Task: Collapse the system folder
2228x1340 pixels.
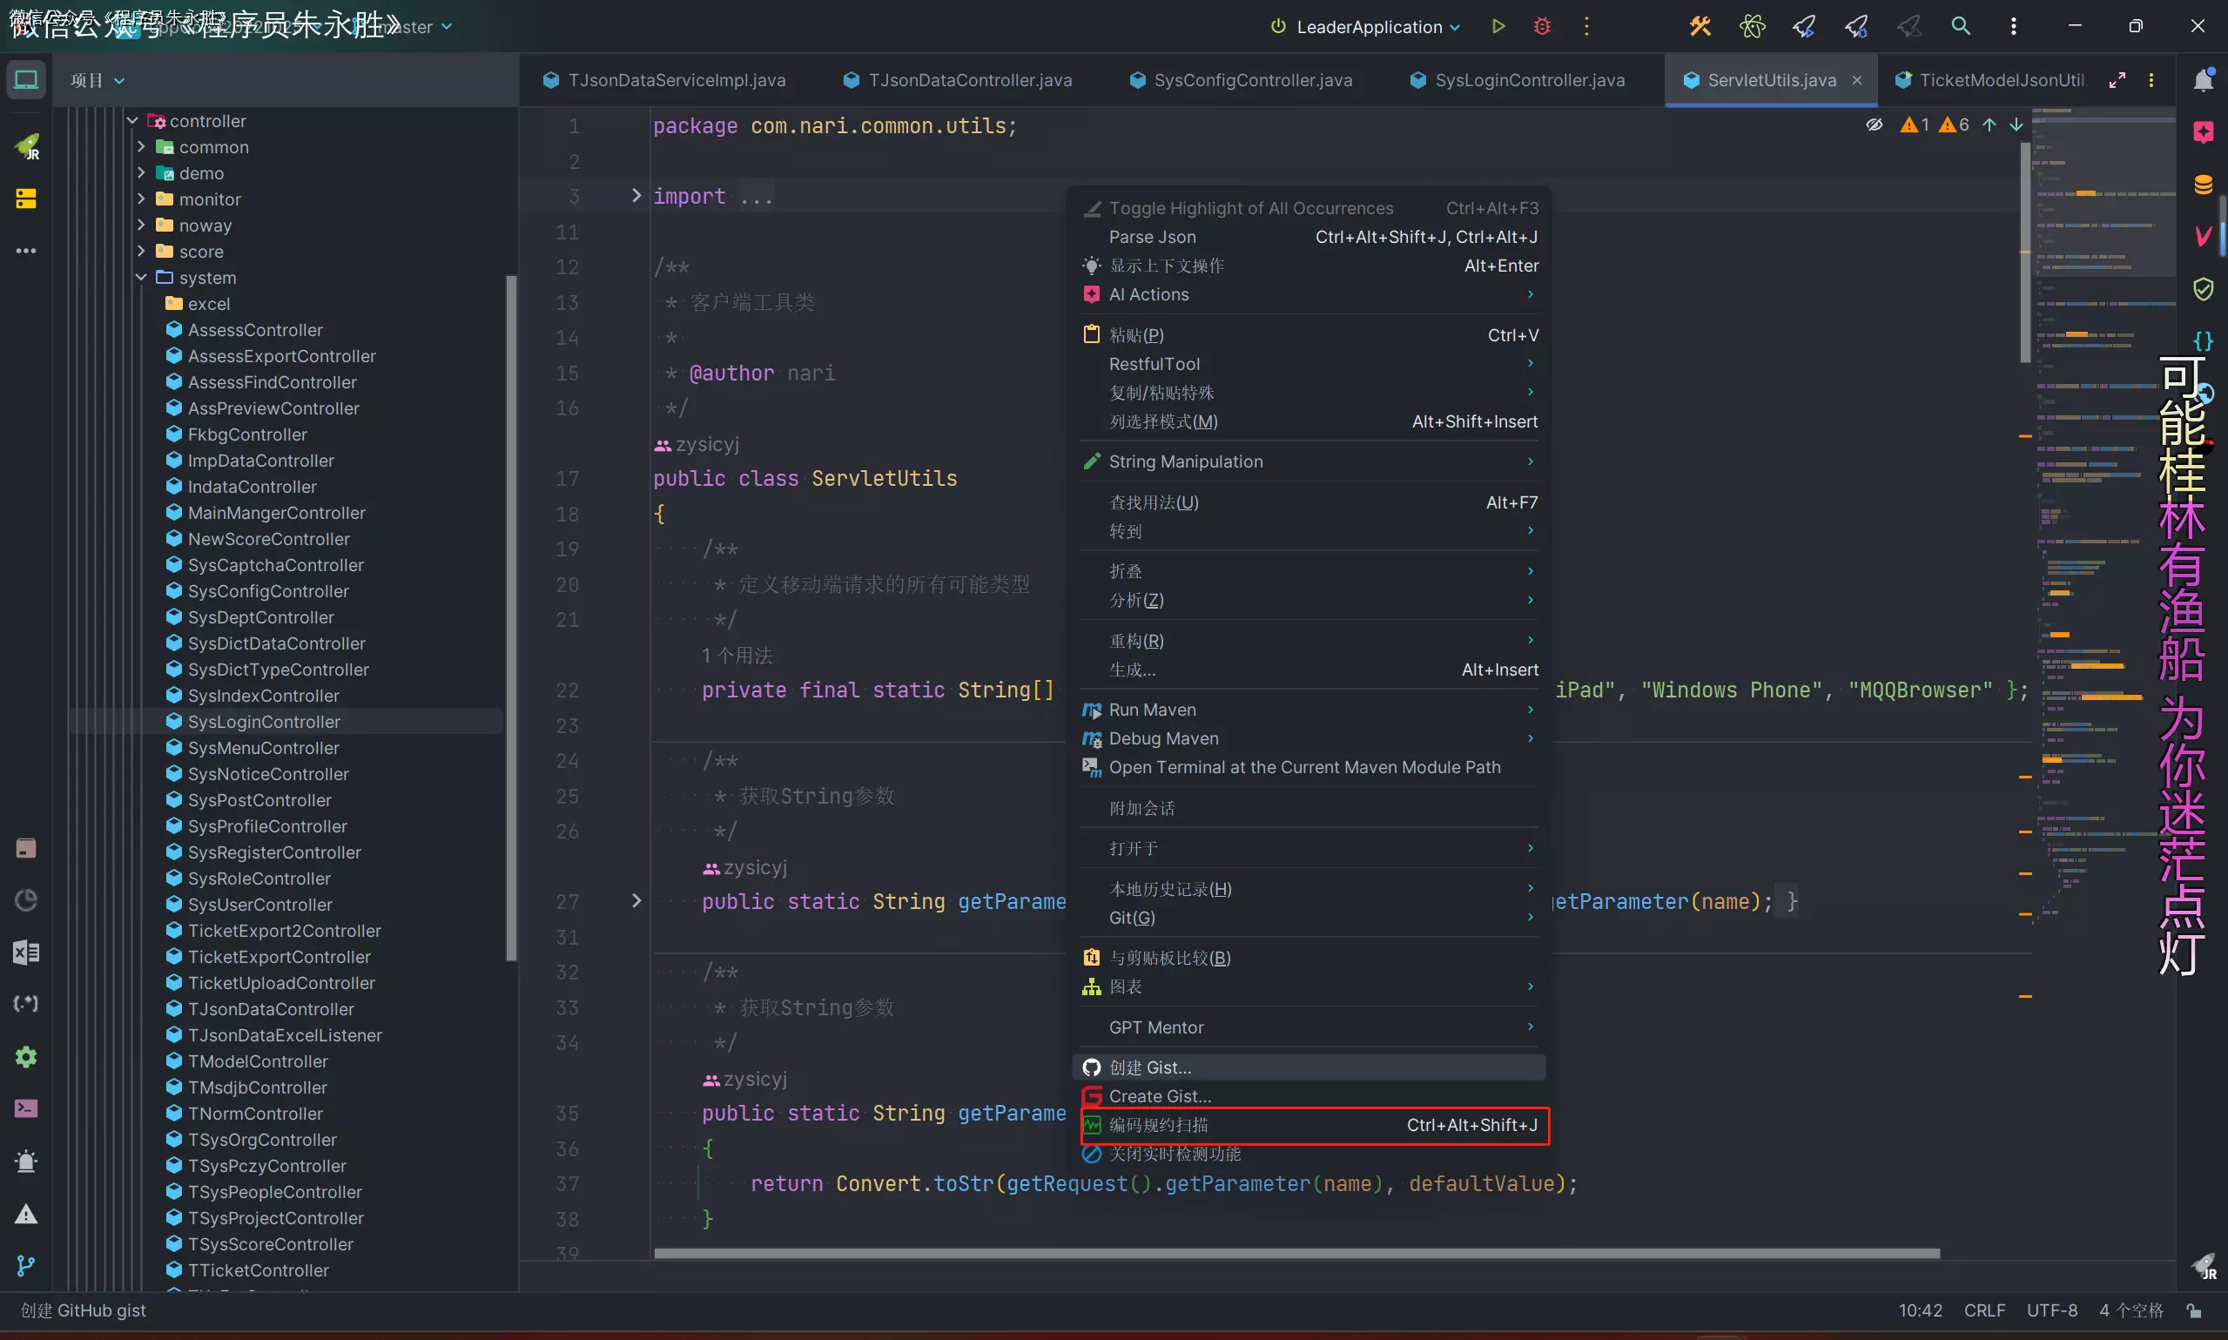Action: [141, 277]
